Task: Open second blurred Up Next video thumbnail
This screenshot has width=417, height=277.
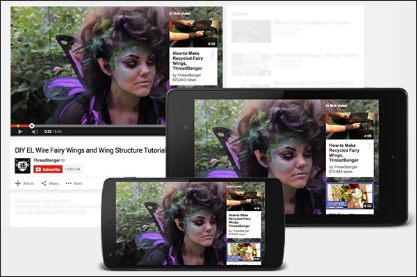Action: coord(251,64)
